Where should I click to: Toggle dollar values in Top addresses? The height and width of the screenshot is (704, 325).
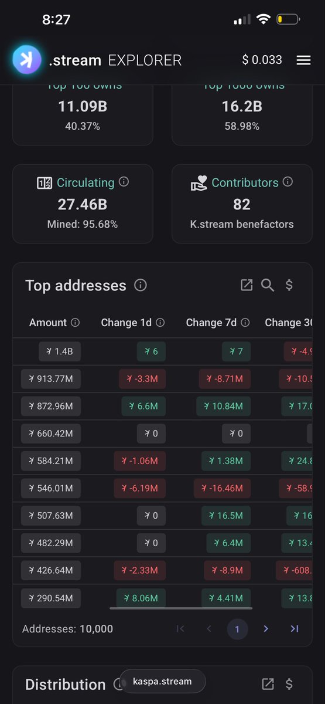[289, 285]
